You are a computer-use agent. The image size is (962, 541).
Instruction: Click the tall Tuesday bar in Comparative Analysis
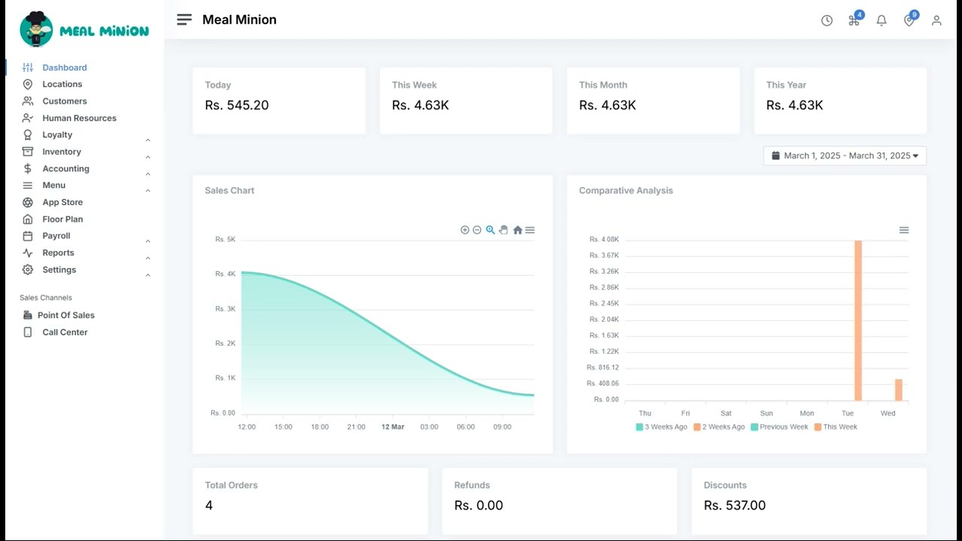coord(858,321)
